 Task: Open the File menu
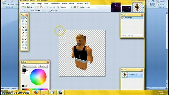23,4
